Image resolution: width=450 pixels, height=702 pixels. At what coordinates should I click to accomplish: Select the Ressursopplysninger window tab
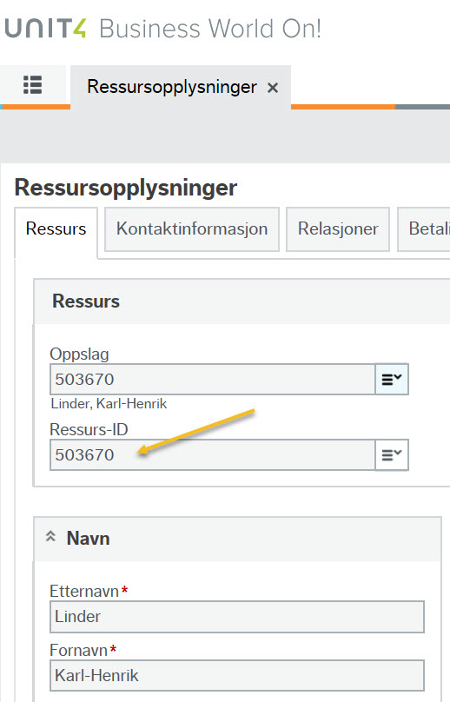(x=172, y=87)
